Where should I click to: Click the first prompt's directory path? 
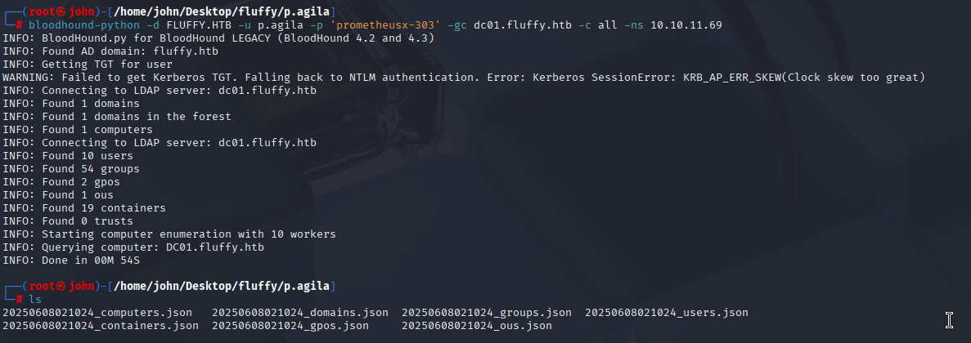click(223, 11)
